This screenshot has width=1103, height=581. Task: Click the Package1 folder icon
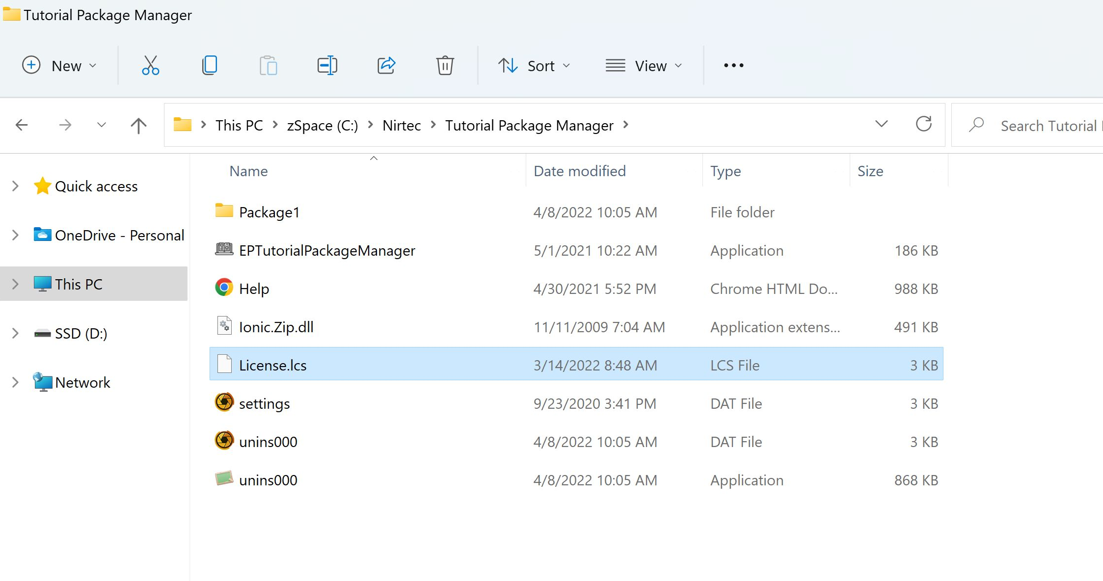point(224,211)
